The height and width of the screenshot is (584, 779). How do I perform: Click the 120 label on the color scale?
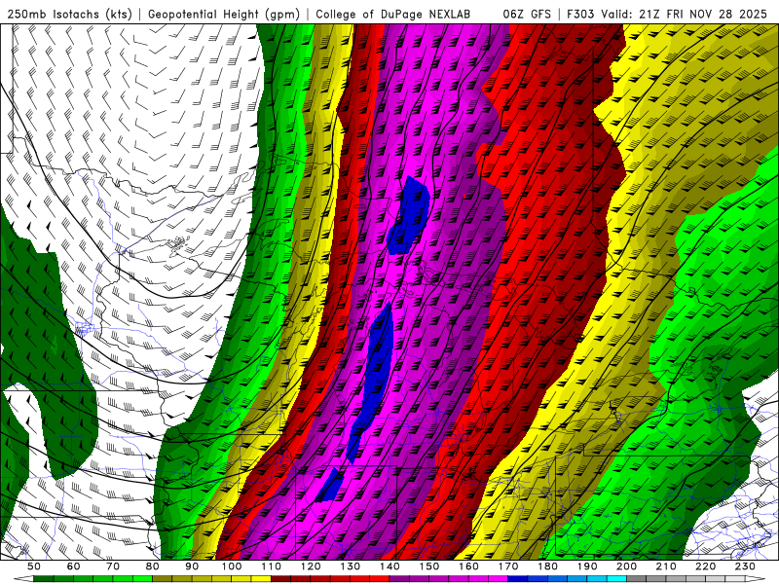(x=311, y=566)
